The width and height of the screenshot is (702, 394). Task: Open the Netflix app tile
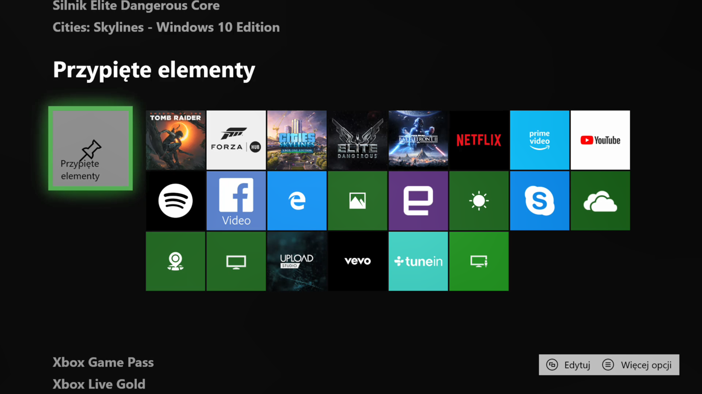479,140
